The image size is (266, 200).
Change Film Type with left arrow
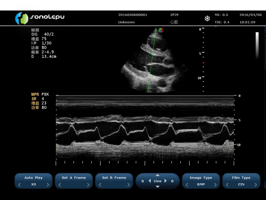227,185
